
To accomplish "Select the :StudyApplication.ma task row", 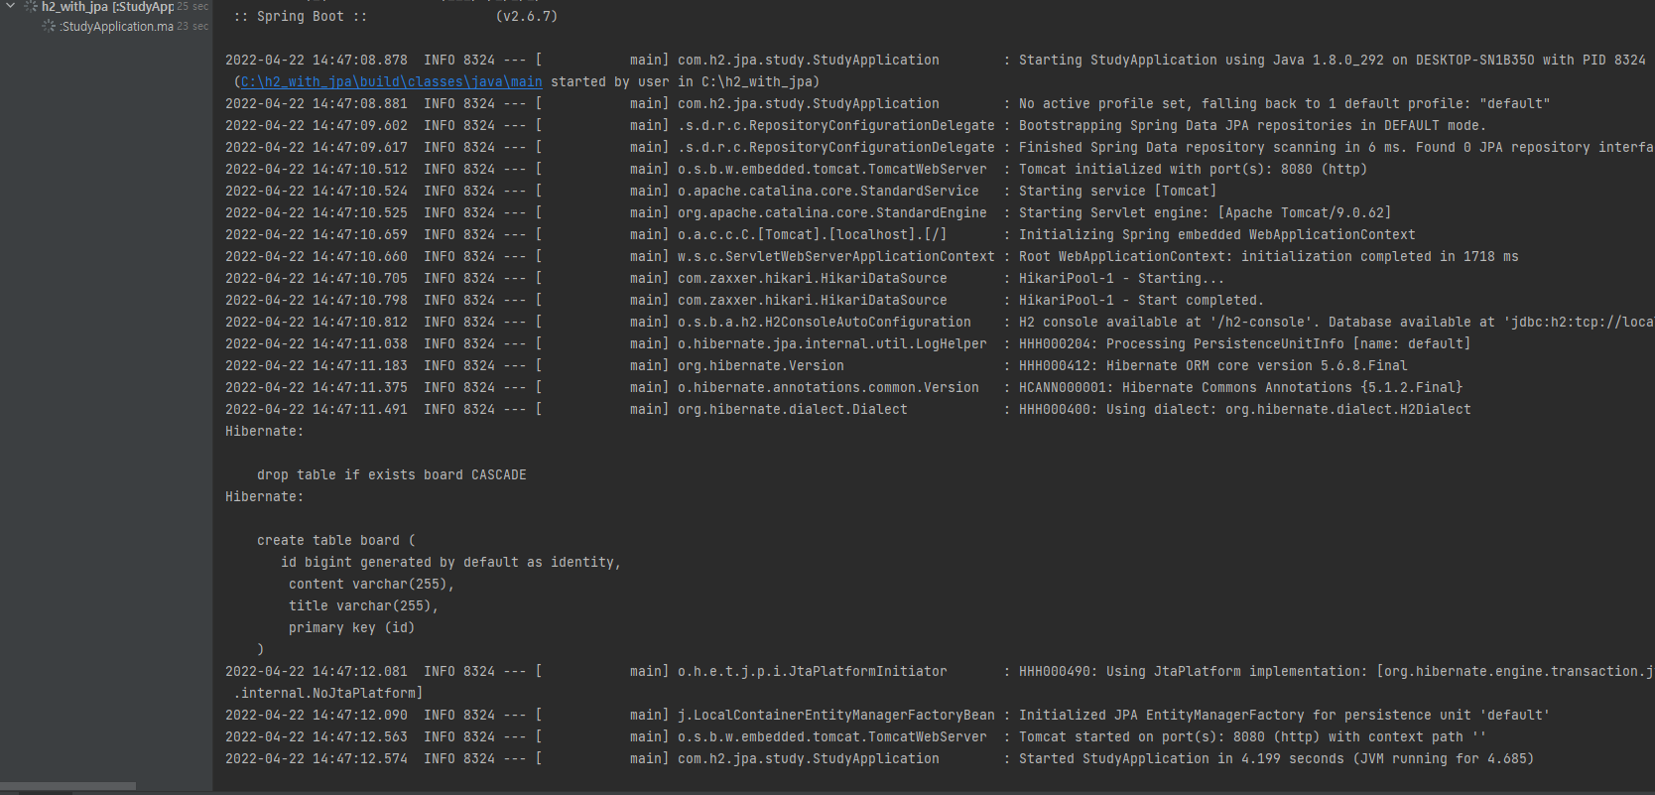I will coord(116,26).
